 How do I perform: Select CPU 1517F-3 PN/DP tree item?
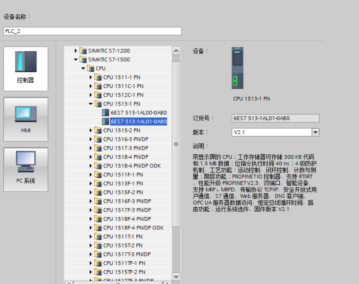(127, 210)
